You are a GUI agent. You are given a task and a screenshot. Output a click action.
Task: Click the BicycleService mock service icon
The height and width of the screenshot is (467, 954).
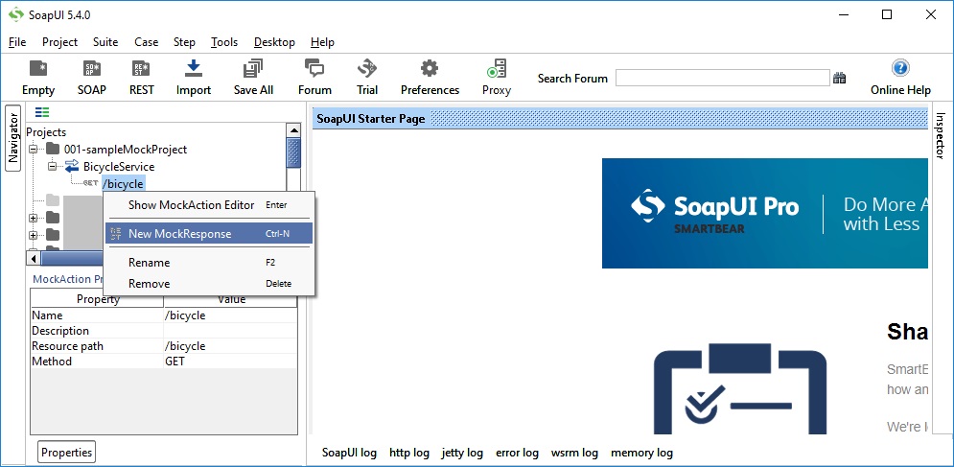coord(72,166)
